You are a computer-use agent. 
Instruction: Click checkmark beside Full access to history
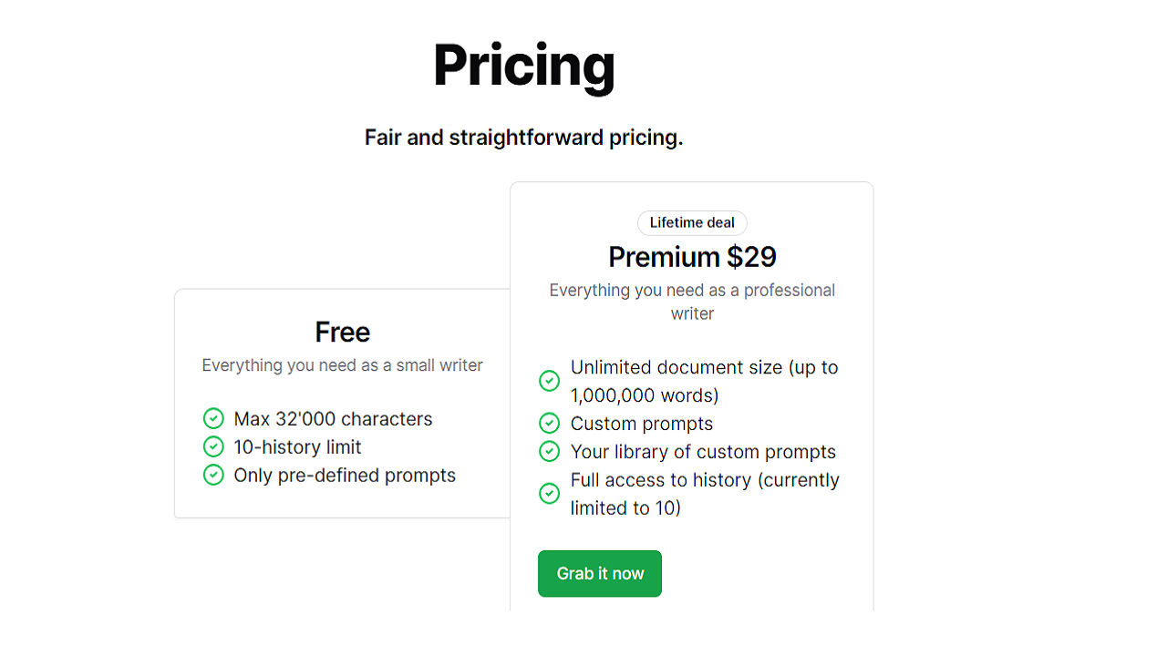550,494
